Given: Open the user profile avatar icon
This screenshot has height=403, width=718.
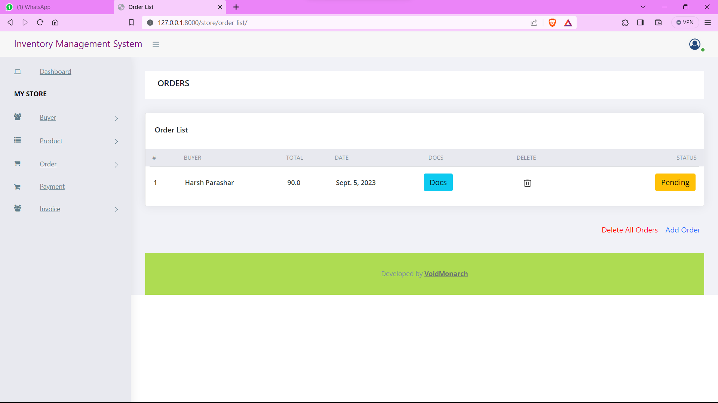Looking at the screenshot, I should [695, 44].
